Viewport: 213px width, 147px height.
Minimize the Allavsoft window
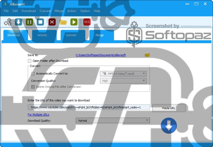click(x=187, y=4)
